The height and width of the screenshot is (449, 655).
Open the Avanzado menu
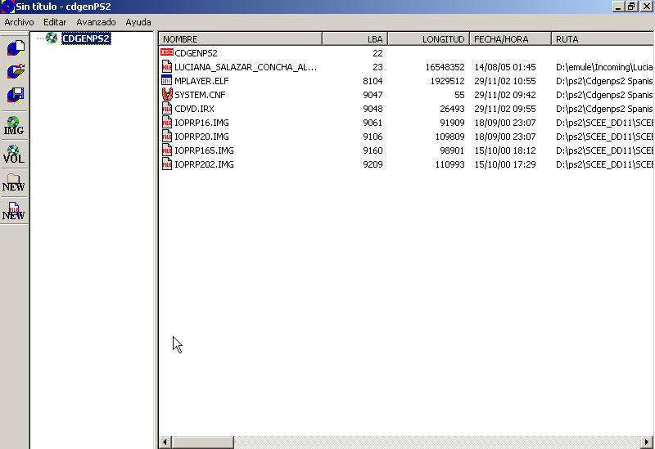[x=96, y=22]
